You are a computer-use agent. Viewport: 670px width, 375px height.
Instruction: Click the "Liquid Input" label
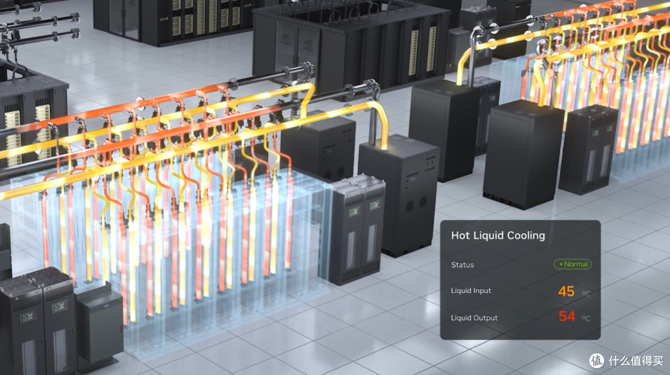point(471,291)
